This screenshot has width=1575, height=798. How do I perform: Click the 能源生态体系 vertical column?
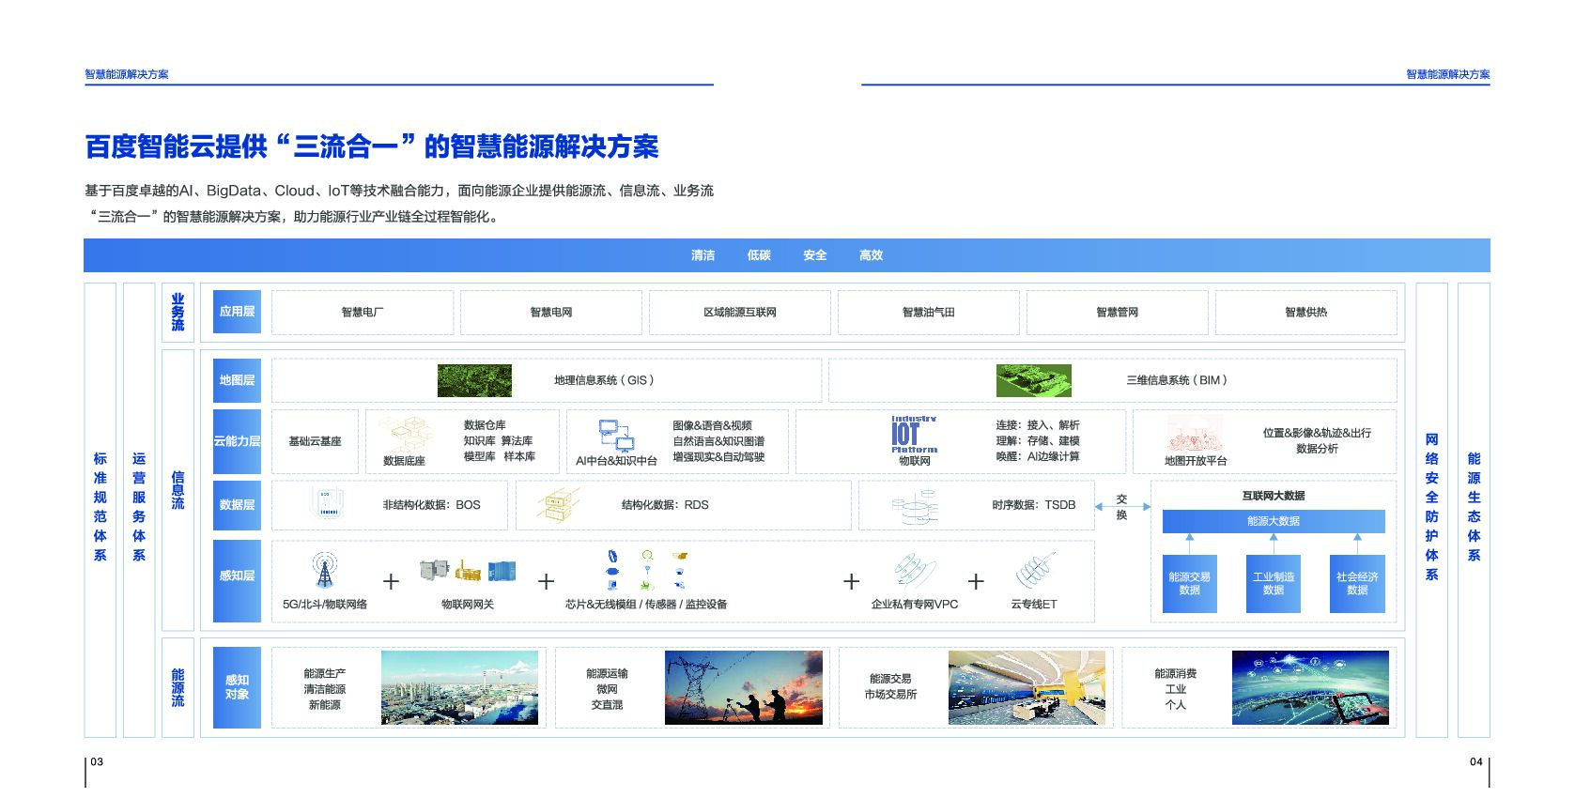coord(1475,510)
